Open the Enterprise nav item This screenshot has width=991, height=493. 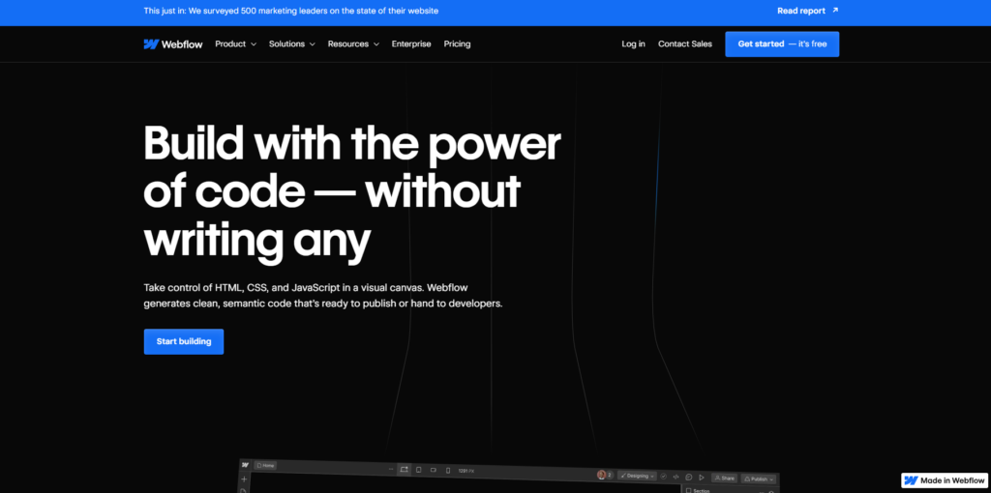click(x=411, y=44)
